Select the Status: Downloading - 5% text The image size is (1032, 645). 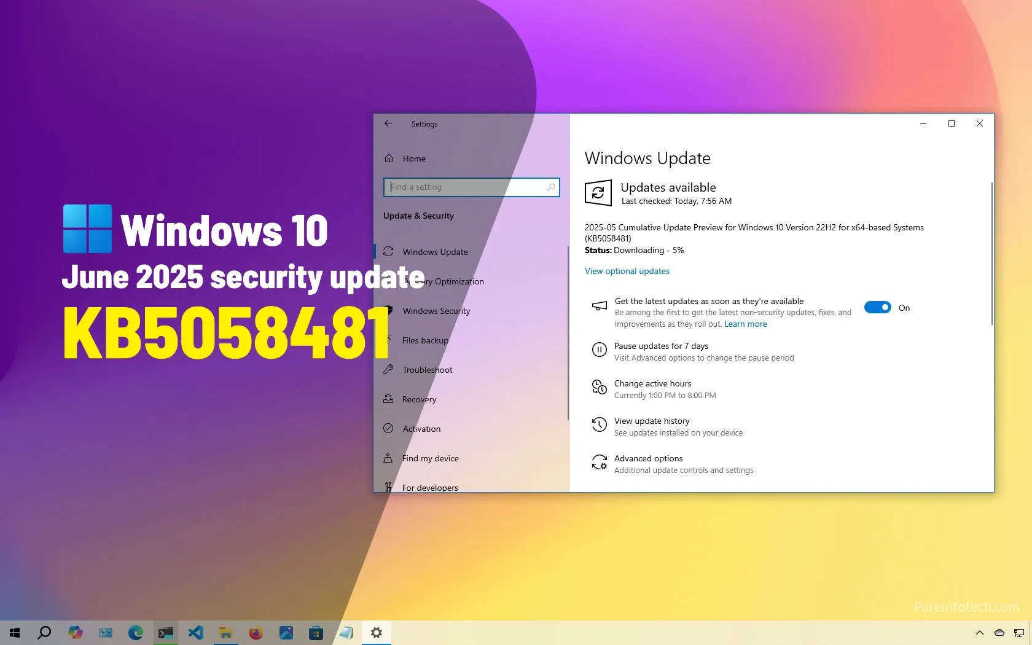tap(634, 250)
